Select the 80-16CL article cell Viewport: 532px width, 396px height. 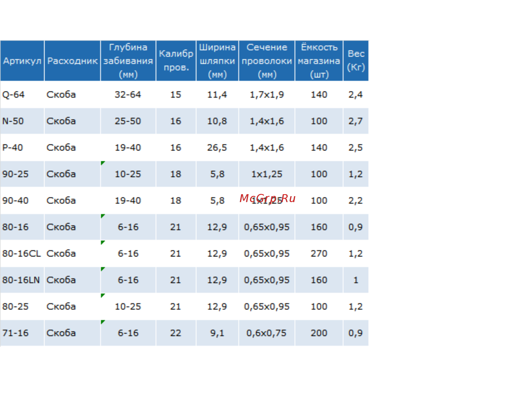coord(22,254)
